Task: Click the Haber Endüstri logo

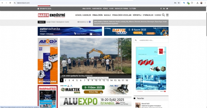Action: (51, 15)
